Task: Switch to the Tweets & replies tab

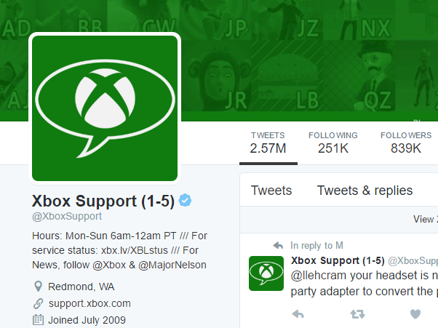Action: 365,191
